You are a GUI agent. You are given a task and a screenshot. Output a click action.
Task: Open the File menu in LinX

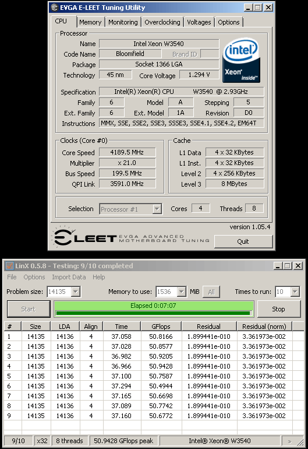[12, 277]
